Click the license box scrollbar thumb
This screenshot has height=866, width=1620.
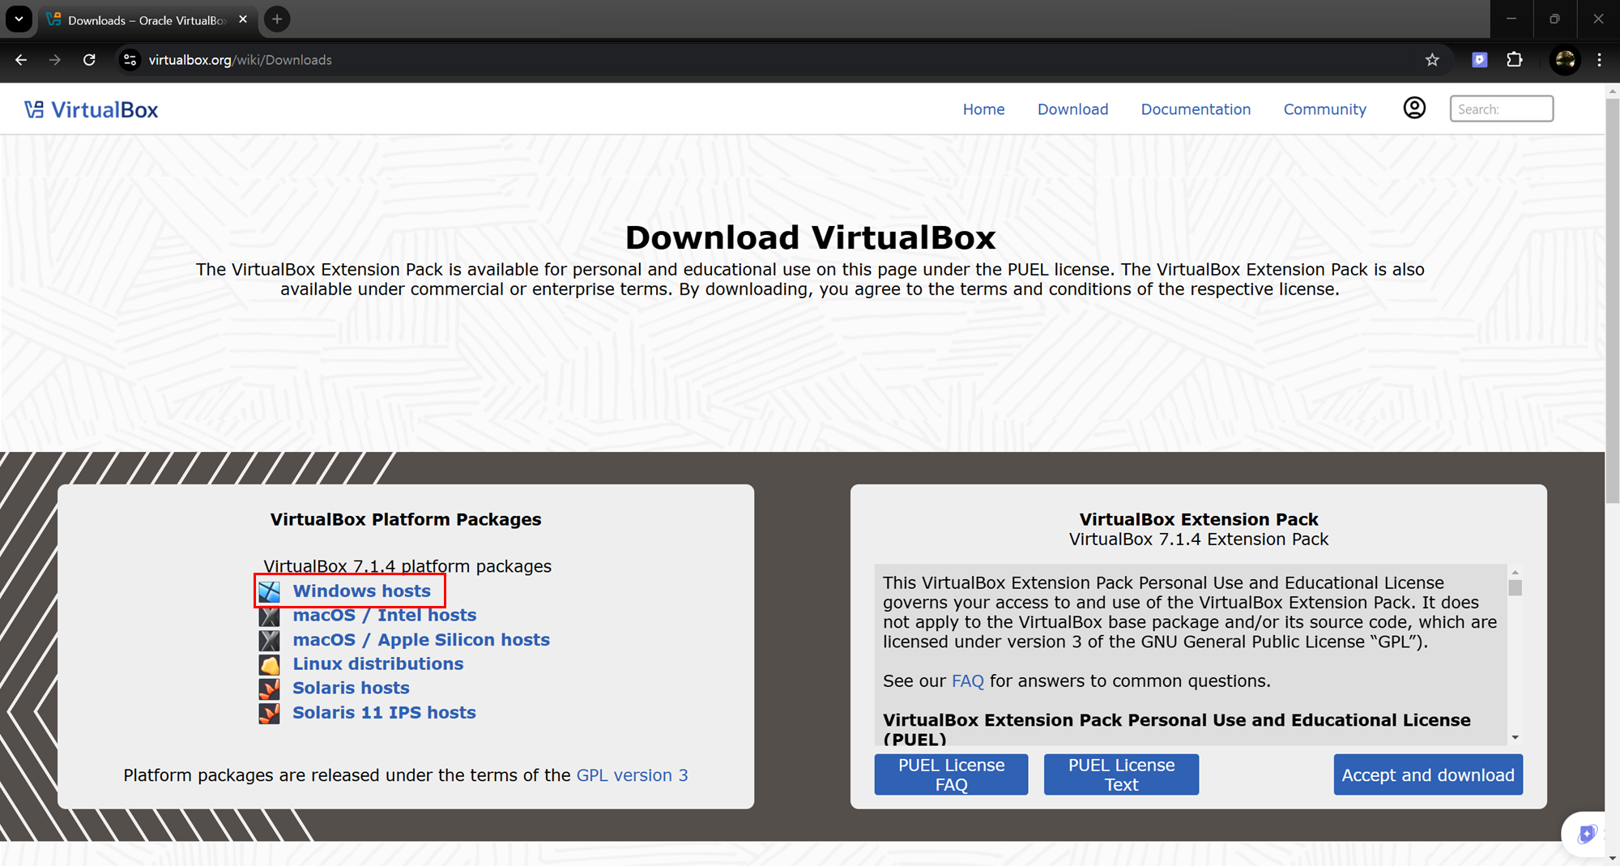[x=1515, y=588]
